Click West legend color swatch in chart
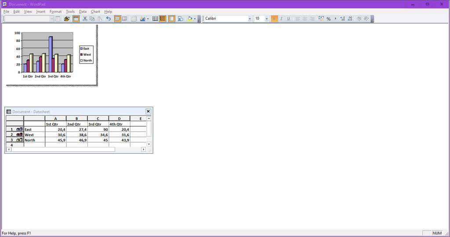This screenshot has width=450, height=237. [x=81, y=54]
